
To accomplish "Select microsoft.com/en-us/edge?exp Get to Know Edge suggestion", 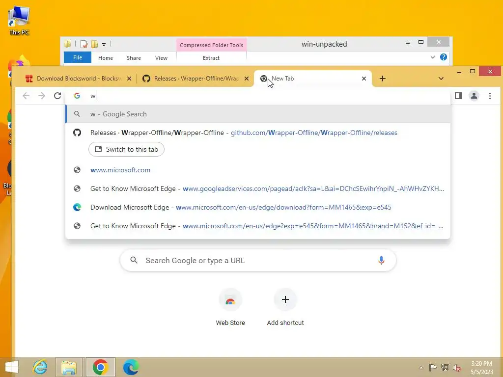I will pyautogui.click(x=258, y=226).
